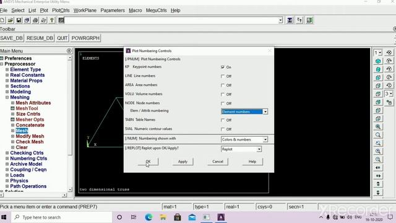The width and height of the screenshot is (396, 223).
Task: Click the RESUM_DB toolbar button
Action: pos(40,38)
